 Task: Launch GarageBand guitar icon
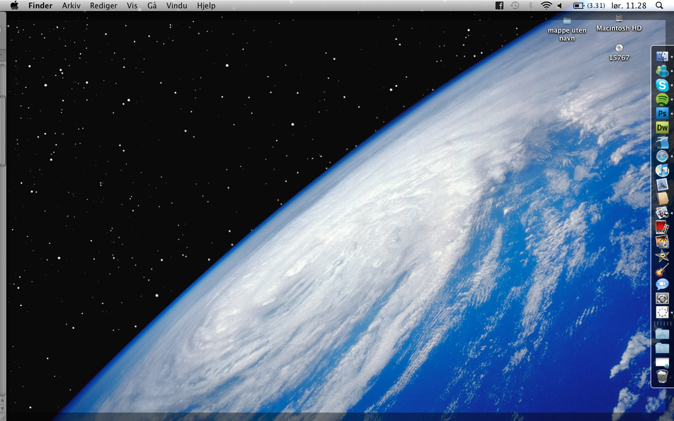(662, 270)
